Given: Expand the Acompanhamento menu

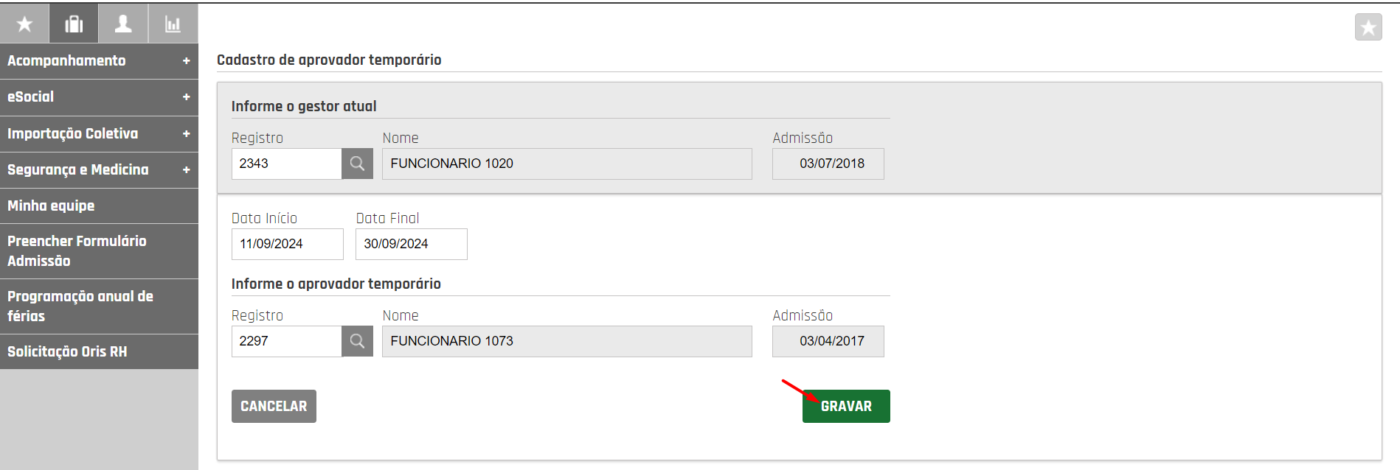Looking at the screenshot, I should (186, 61).
